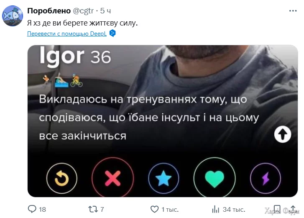
Task: View analytics via the bar chart icon
Action: coord(216,209)
